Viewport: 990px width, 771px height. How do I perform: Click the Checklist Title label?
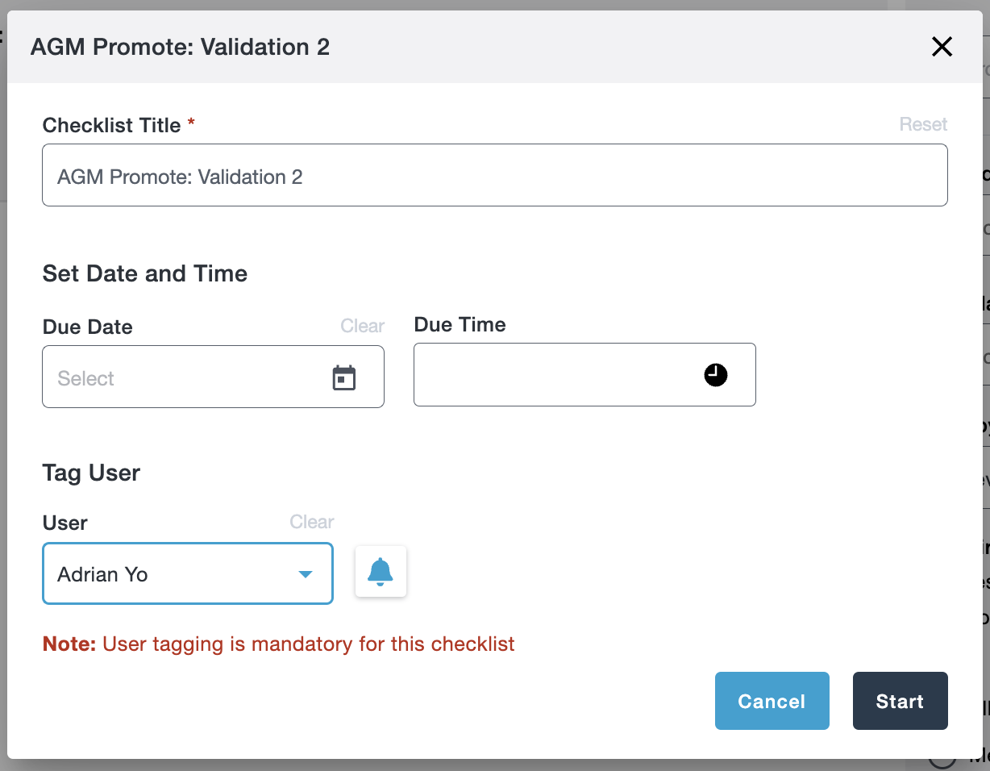coord(111,126)
